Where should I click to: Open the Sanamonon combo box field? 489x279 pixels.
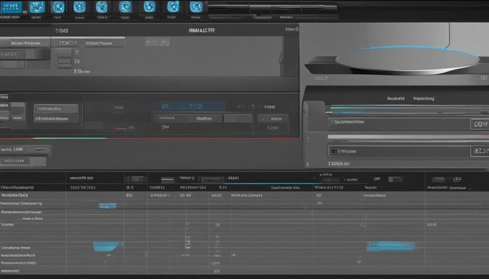399,124
